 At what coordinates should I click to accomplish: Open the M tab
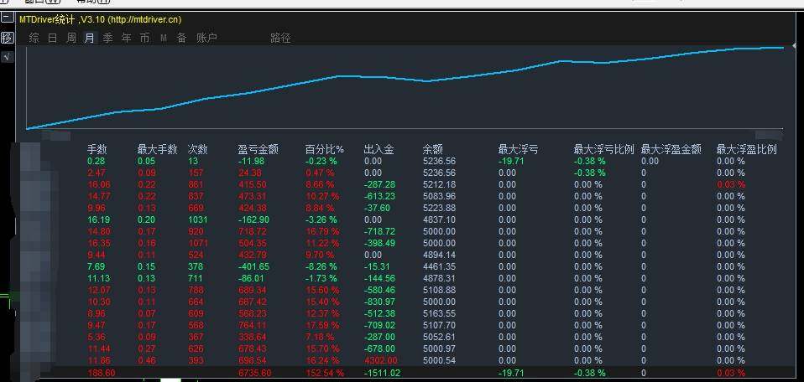[164, 38]
